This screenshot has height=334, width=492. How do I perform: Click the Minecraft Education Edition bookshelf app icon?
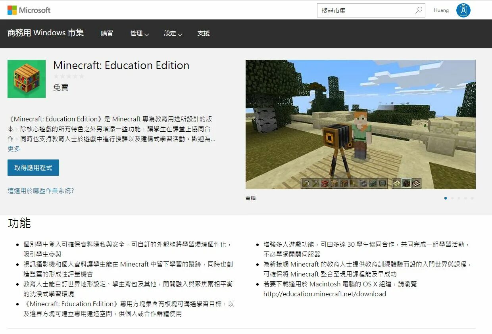27,79
